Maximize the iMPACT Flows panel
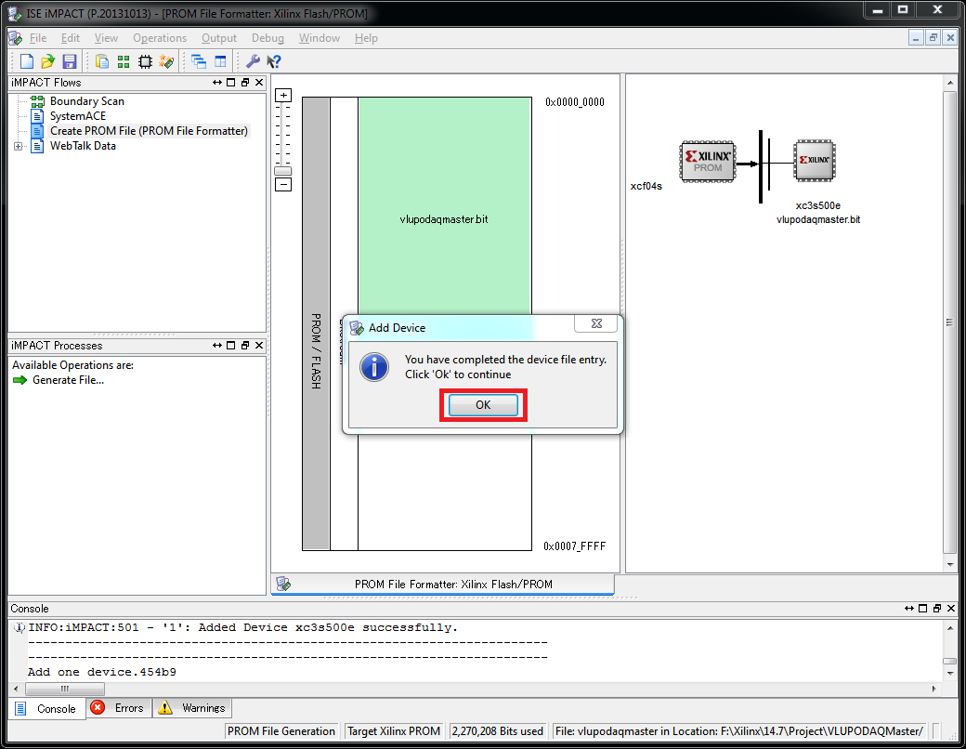966x749 pixels. click(231, 82)
